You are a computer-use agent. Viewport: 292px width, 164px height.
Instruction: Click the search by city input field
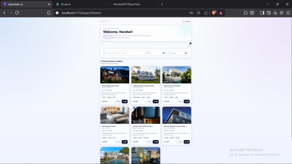[124, 53]
